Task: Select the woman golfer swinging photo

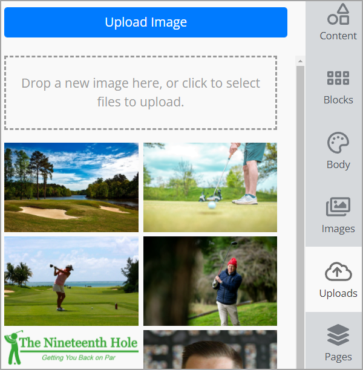Action: coord(71,281)
